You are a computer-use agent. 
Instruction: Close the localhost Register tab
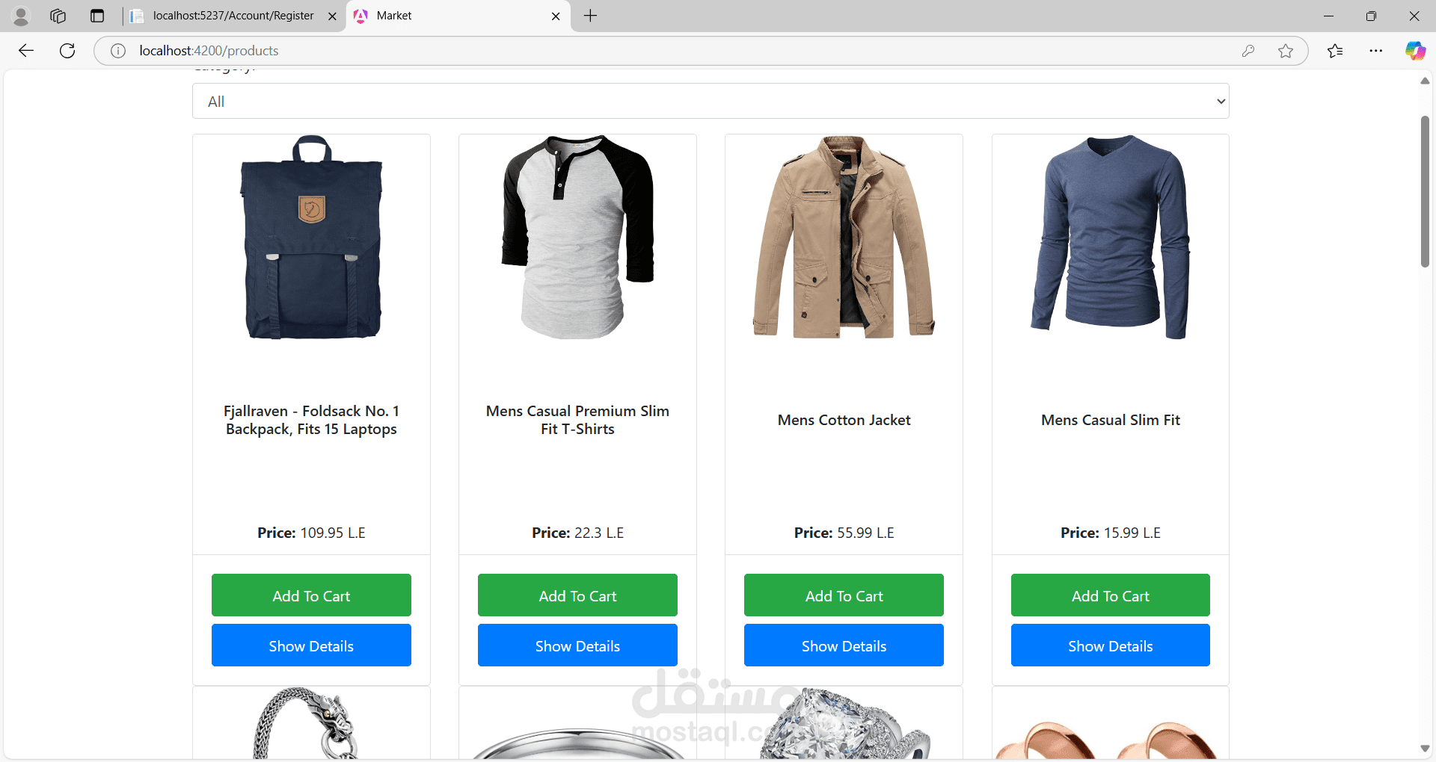click(x=333, y=16)
